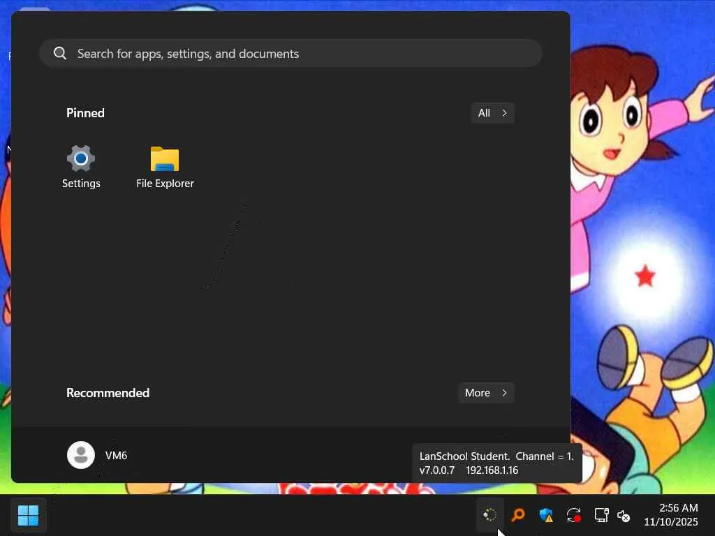This screenshot has height=536, width=715.
Task: Click the search magnifier icon in Start
Action: click(60, 53)
